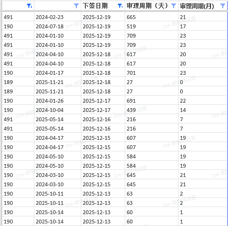Select the cell showing 519 days
The width and height of the screenshot is (228, 226).
(152, 26)
